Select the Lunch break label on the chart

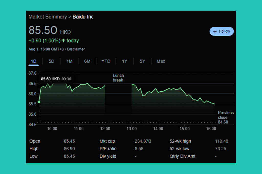tap(118, 78)
